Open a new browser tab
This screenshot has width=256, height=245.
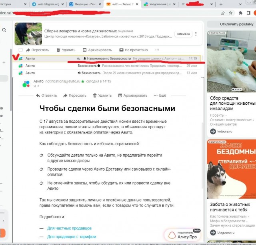point(221,4)
